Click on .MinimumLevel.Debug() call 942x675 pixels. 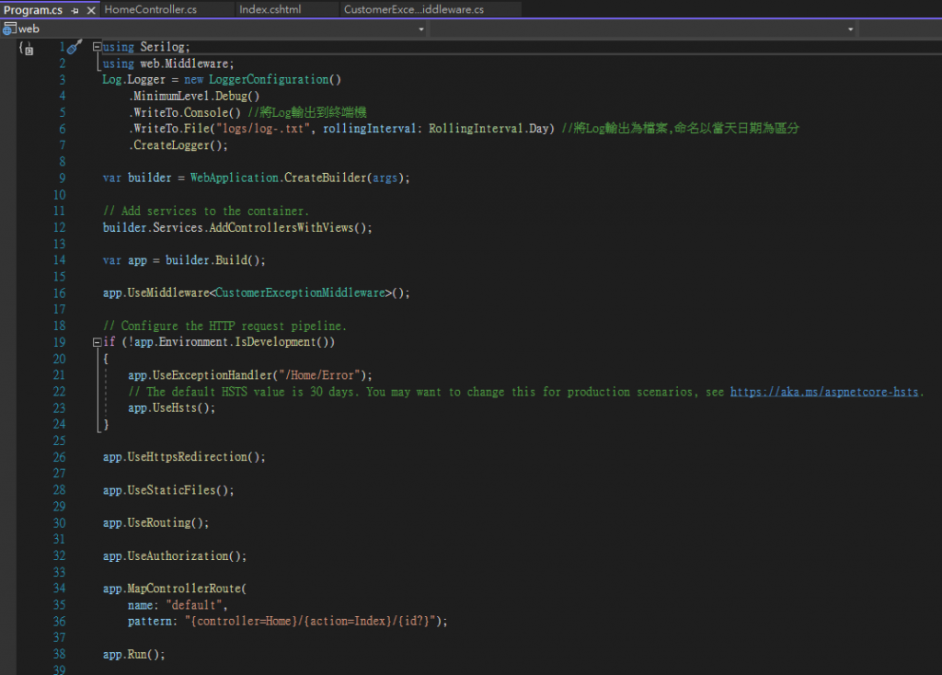click(193, 96)
